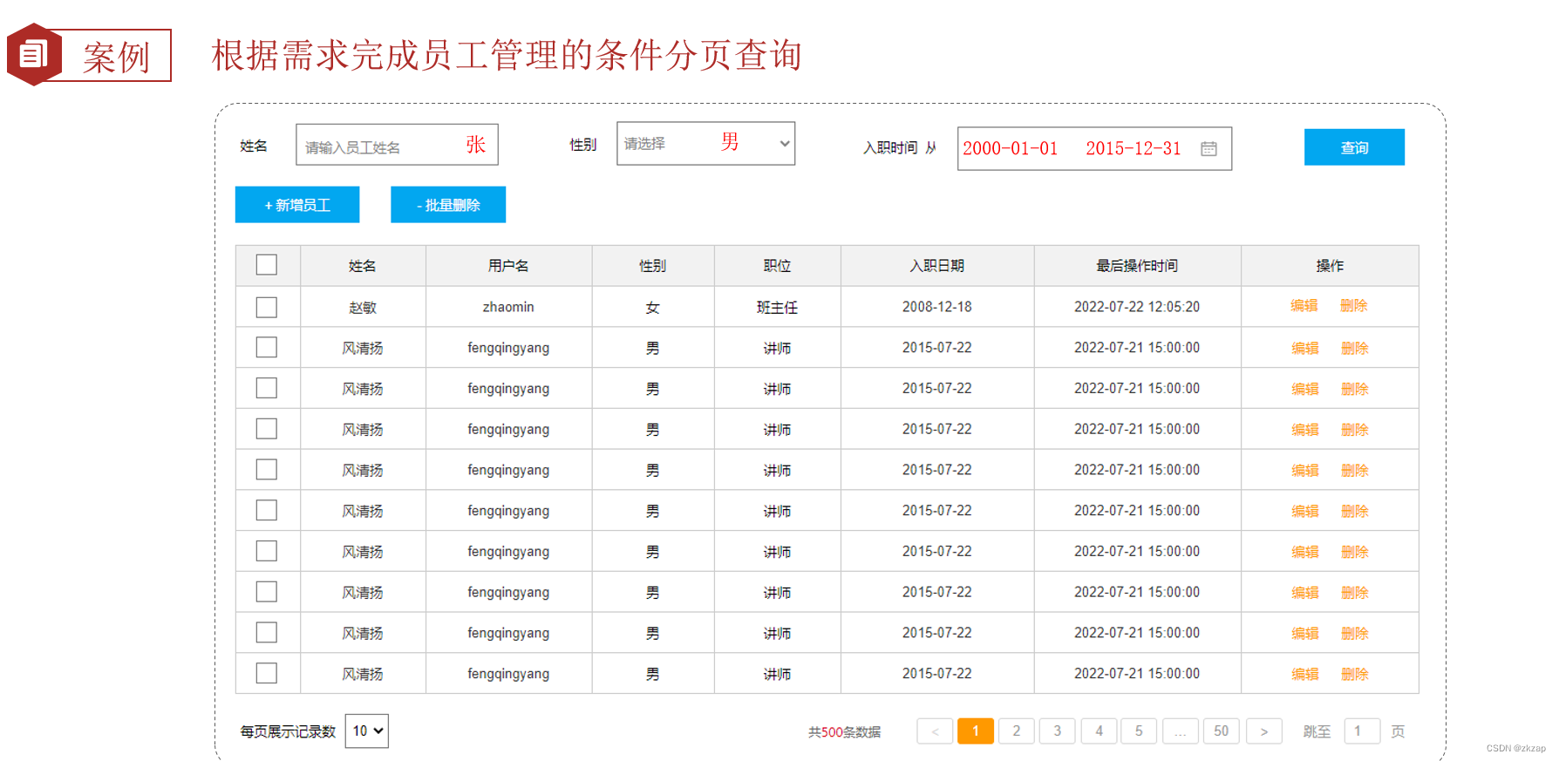1559x761 pixels.
Task: Click the - 批量删除 button
Action: 448,205
